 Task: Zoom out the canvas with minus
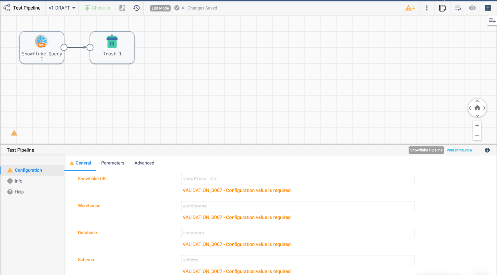click(477, 136)
